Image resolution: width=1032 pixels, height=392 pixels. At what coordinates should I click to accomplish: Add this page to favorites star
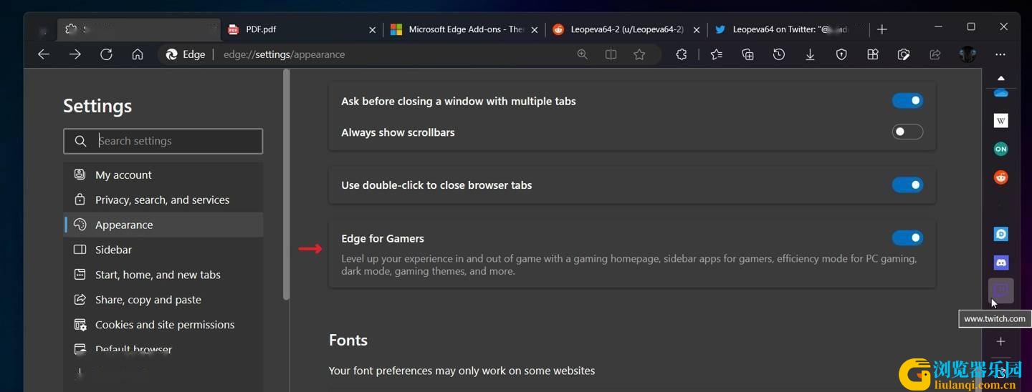pos(639,54)
